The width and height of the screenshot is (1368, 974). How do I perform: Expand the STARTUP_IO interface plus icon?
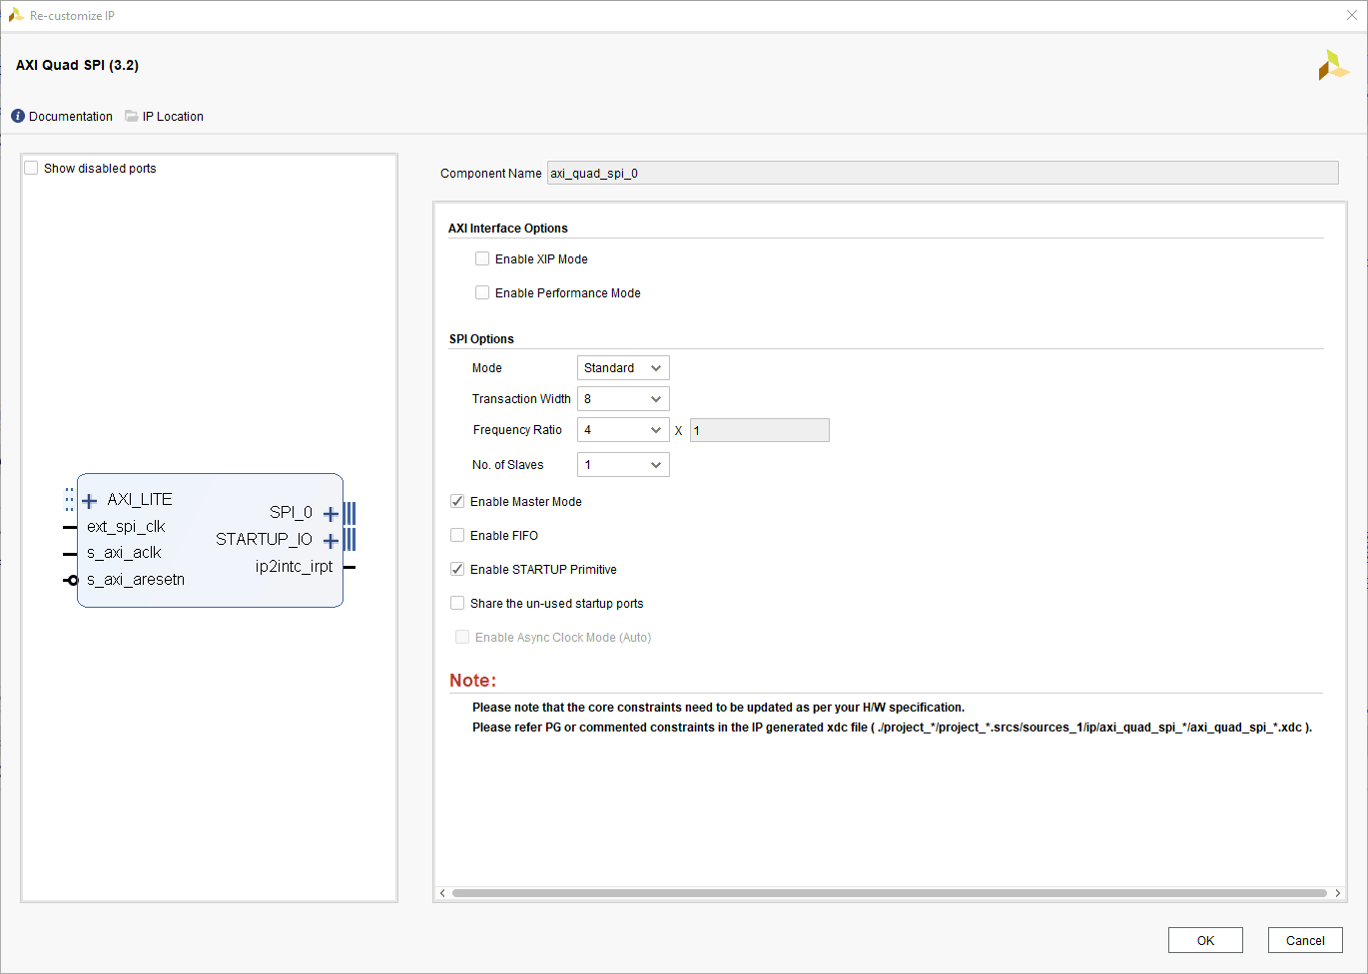pos(331,541)
